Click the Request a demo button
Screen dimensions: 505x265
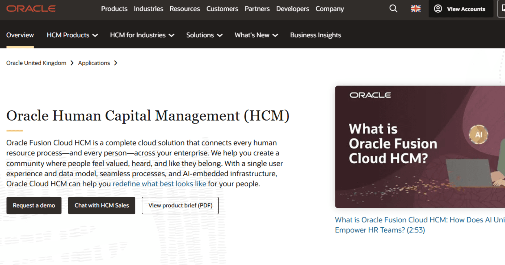point(34,205)
